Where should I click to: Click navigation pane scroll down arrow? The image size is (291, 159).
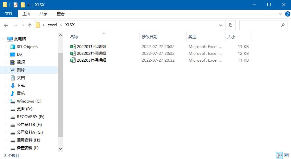[60, 149]
